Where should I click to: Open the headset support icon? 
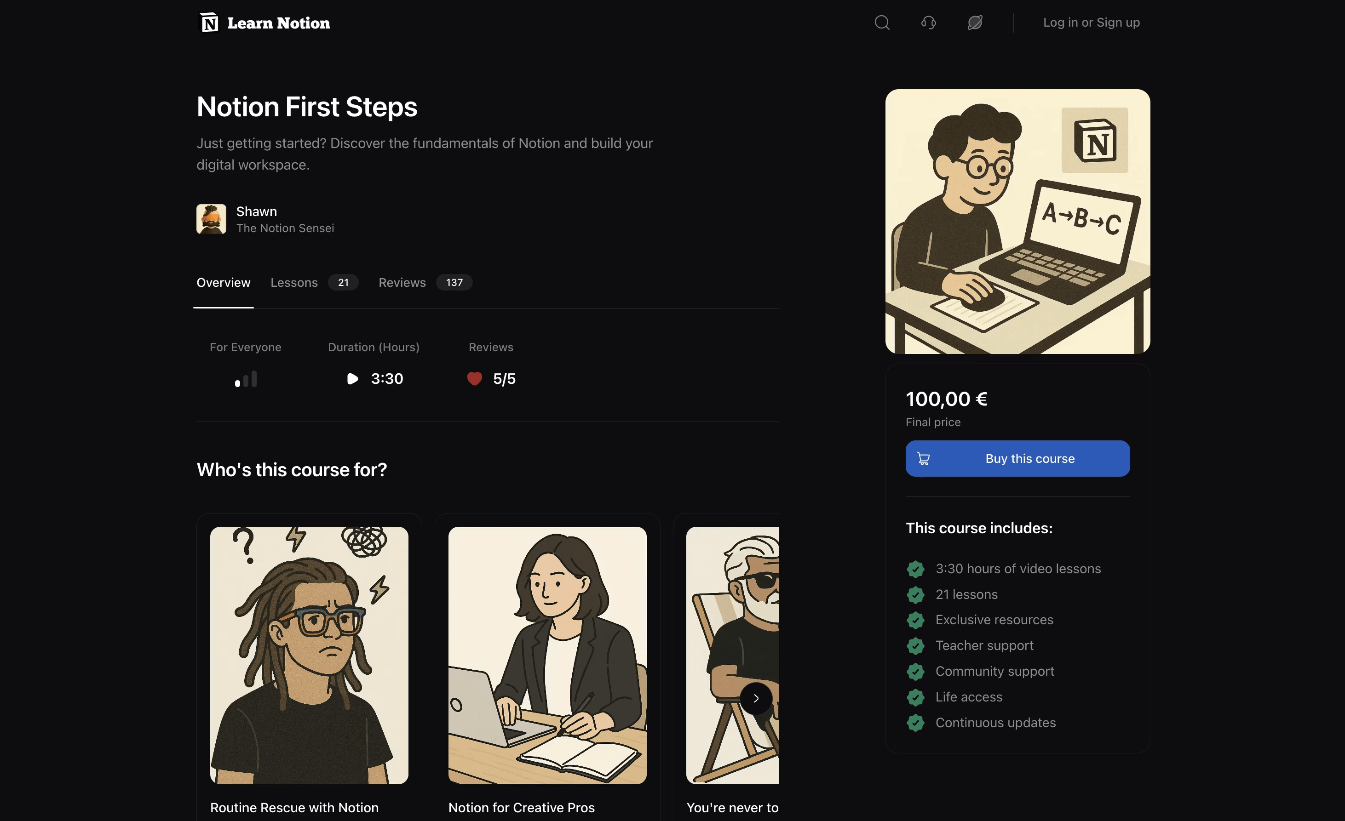[928, 23]
